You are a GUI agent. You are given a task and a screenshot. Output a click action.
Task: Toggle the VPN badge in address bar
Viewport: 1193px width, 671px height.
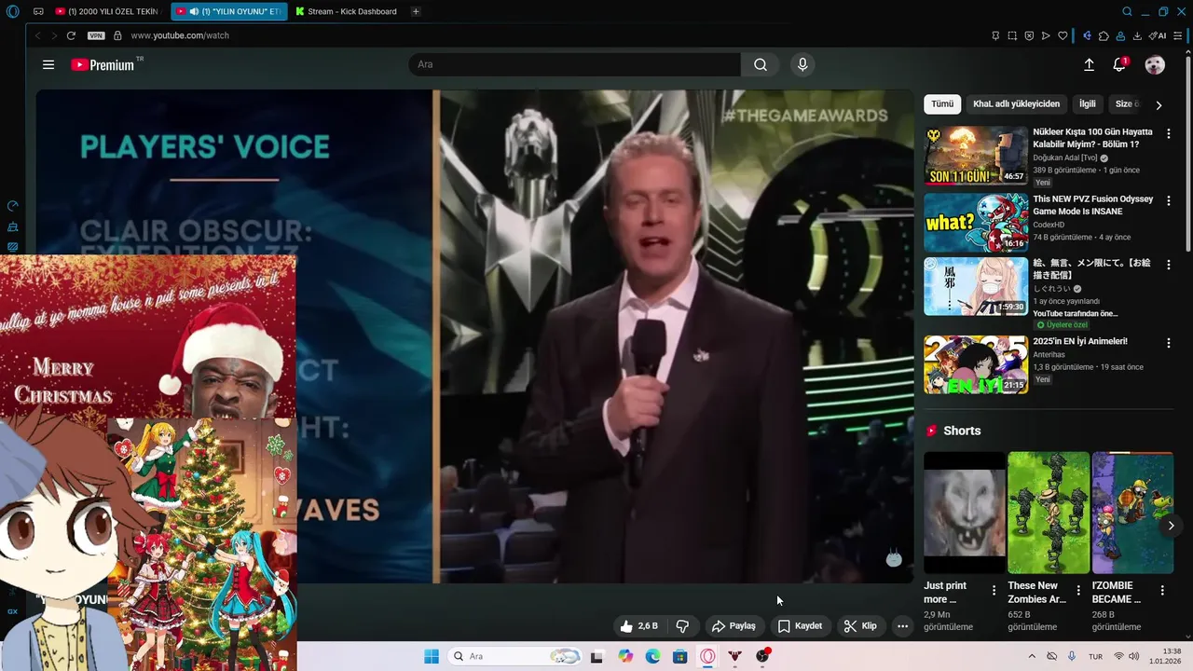[x=96, y=35]
